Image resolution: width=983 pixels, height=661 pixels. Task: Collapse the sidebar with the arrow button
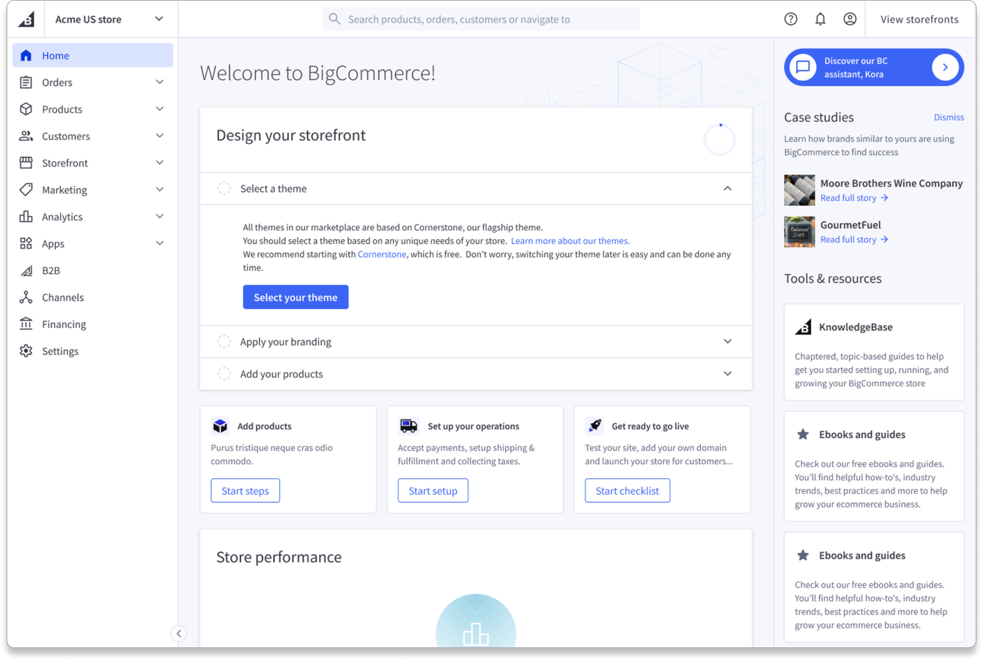(179, 634)
